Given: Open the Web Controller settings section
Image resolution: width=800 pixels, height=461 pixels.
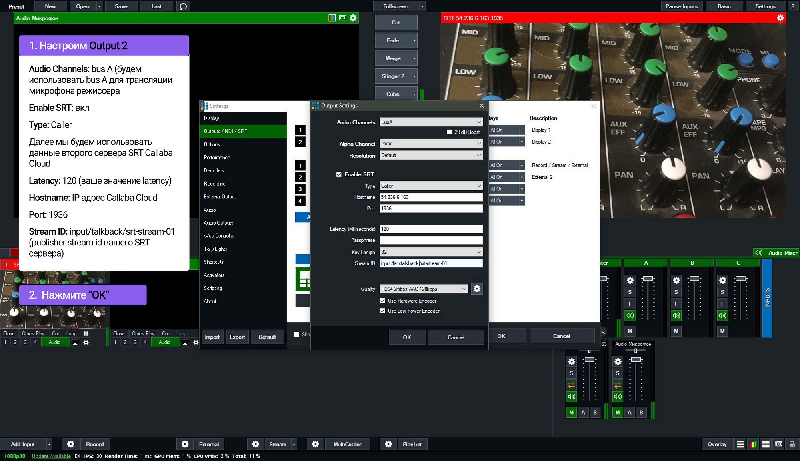Looking at the screenshot, I should [x=243, y=236].
